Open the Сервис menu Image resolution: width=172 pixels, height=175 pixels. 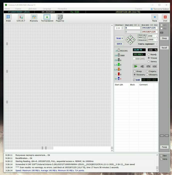(x=18, y=9)
